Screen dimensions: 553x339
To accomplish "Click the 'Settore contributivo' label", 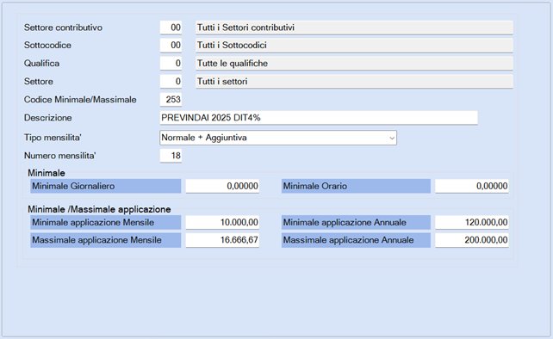I will [x=63, y=28].
